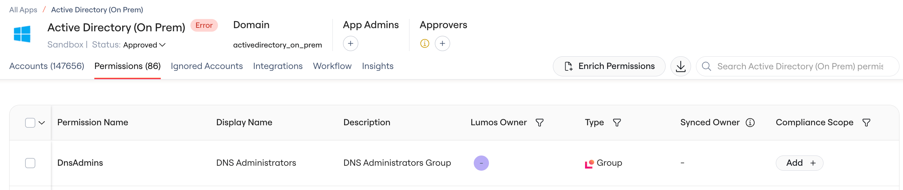Click the Windows logo app icon
Viewport: 903px width, 190px height.
tap(22, 34)
